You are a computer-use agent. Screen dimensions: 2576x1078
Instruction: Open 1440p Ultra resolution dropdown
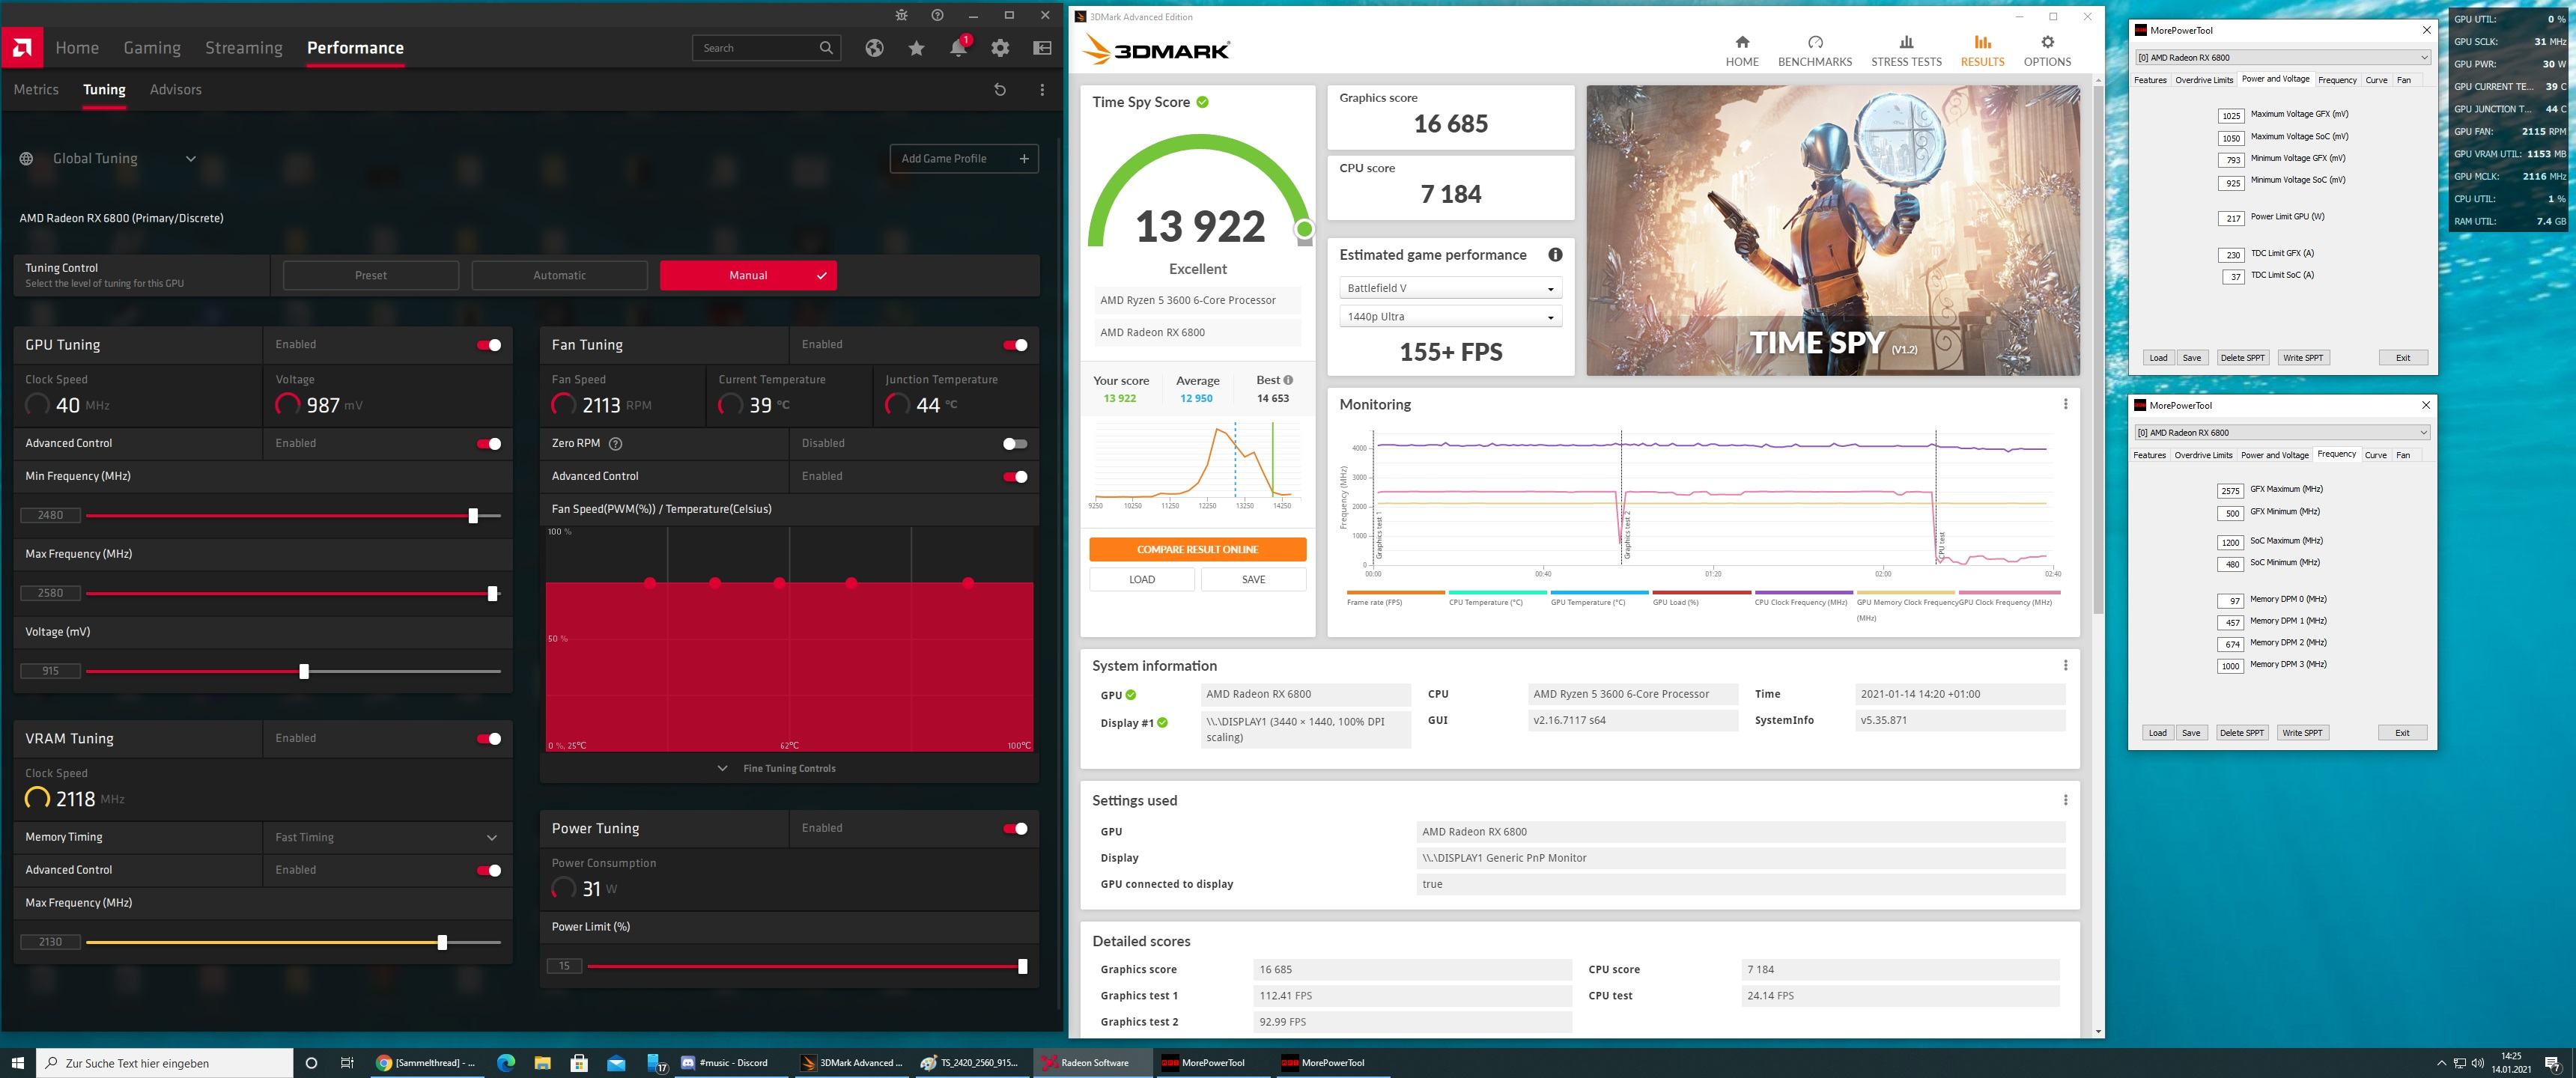(x=1450, y=316)
